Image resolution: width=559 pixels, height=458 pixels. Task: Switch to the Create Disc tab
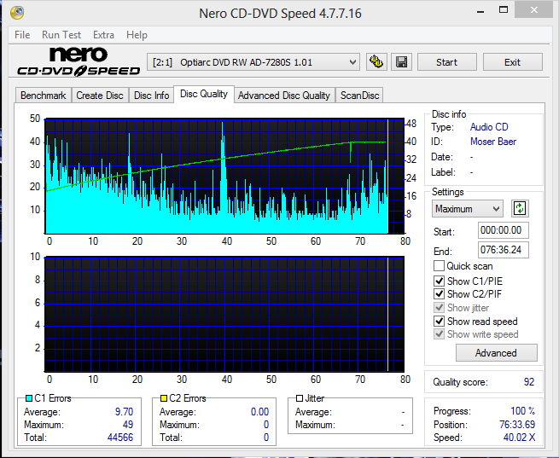(100, 96)
